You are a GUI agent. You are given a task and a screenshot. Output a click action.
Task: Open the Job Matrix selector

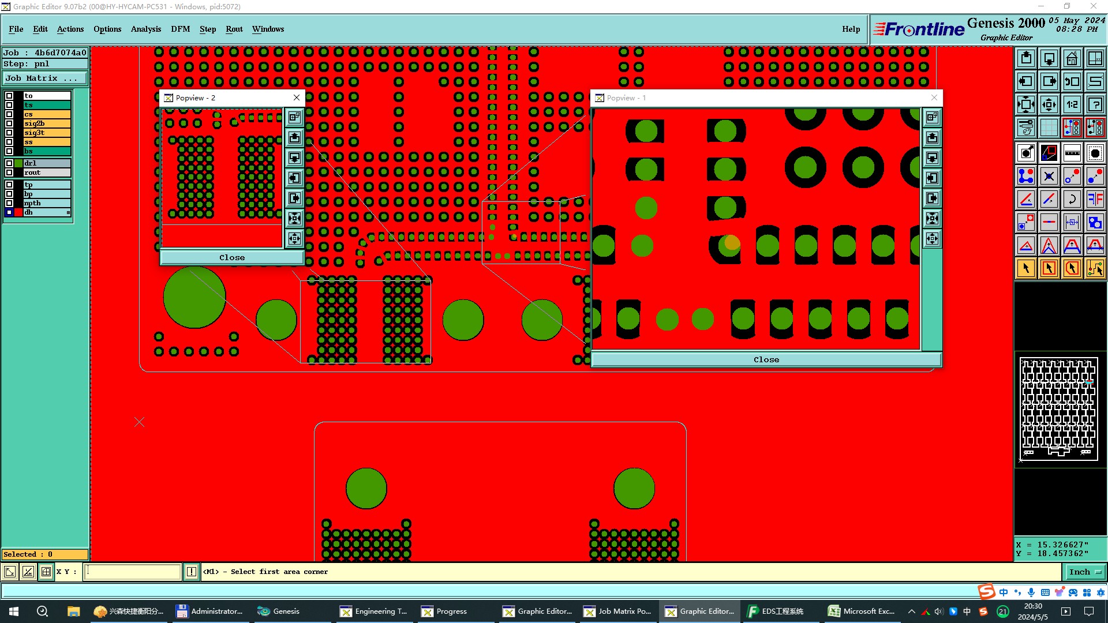click(x=45, y=78)
